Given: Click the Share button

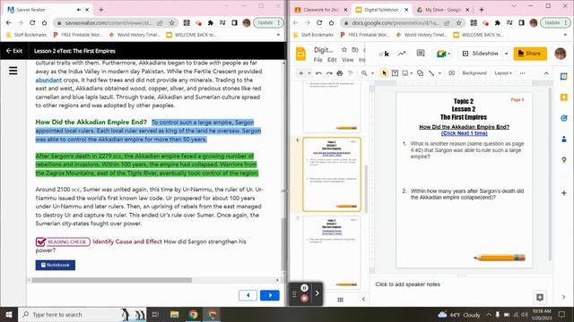Looking at the screenshot, I should [x=530, y=54].
